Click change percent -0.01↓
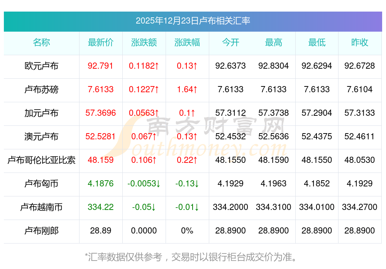The height and width of the screenshot is (269, 386). [x=187, y=207]
